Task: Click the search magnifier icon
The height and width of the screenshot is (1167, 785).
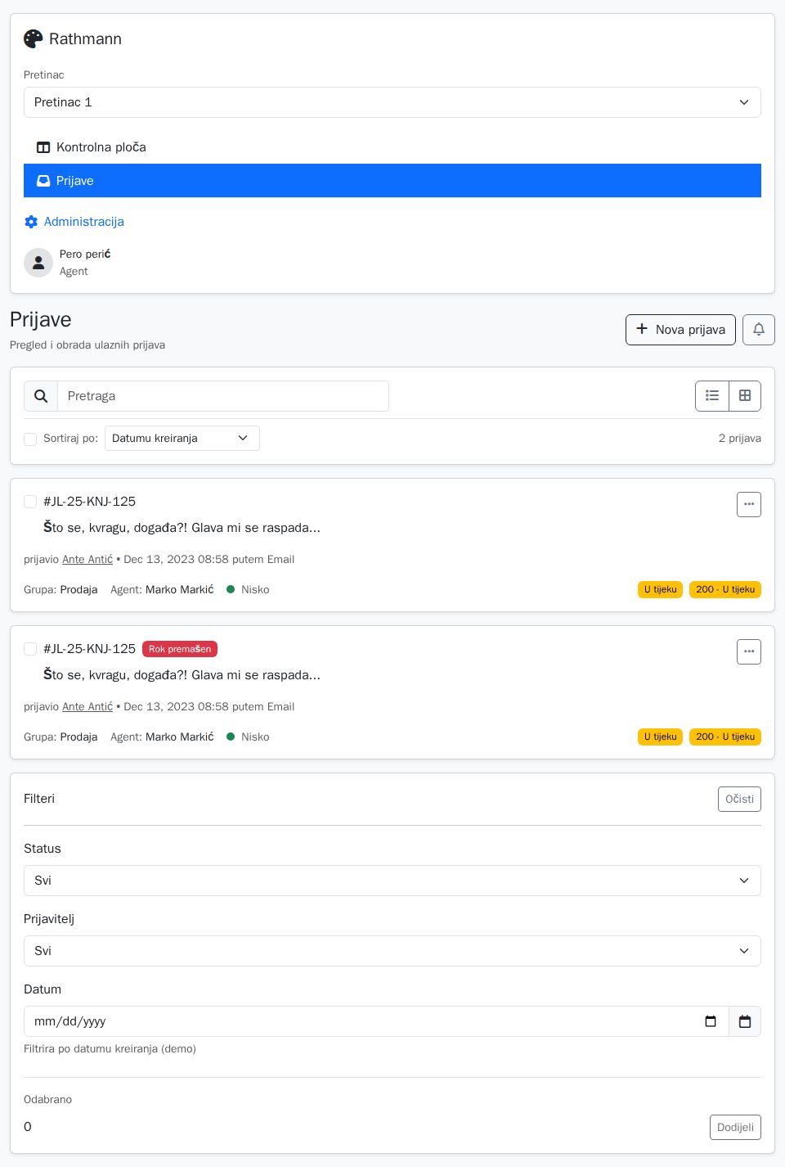Action: (40, 396)
